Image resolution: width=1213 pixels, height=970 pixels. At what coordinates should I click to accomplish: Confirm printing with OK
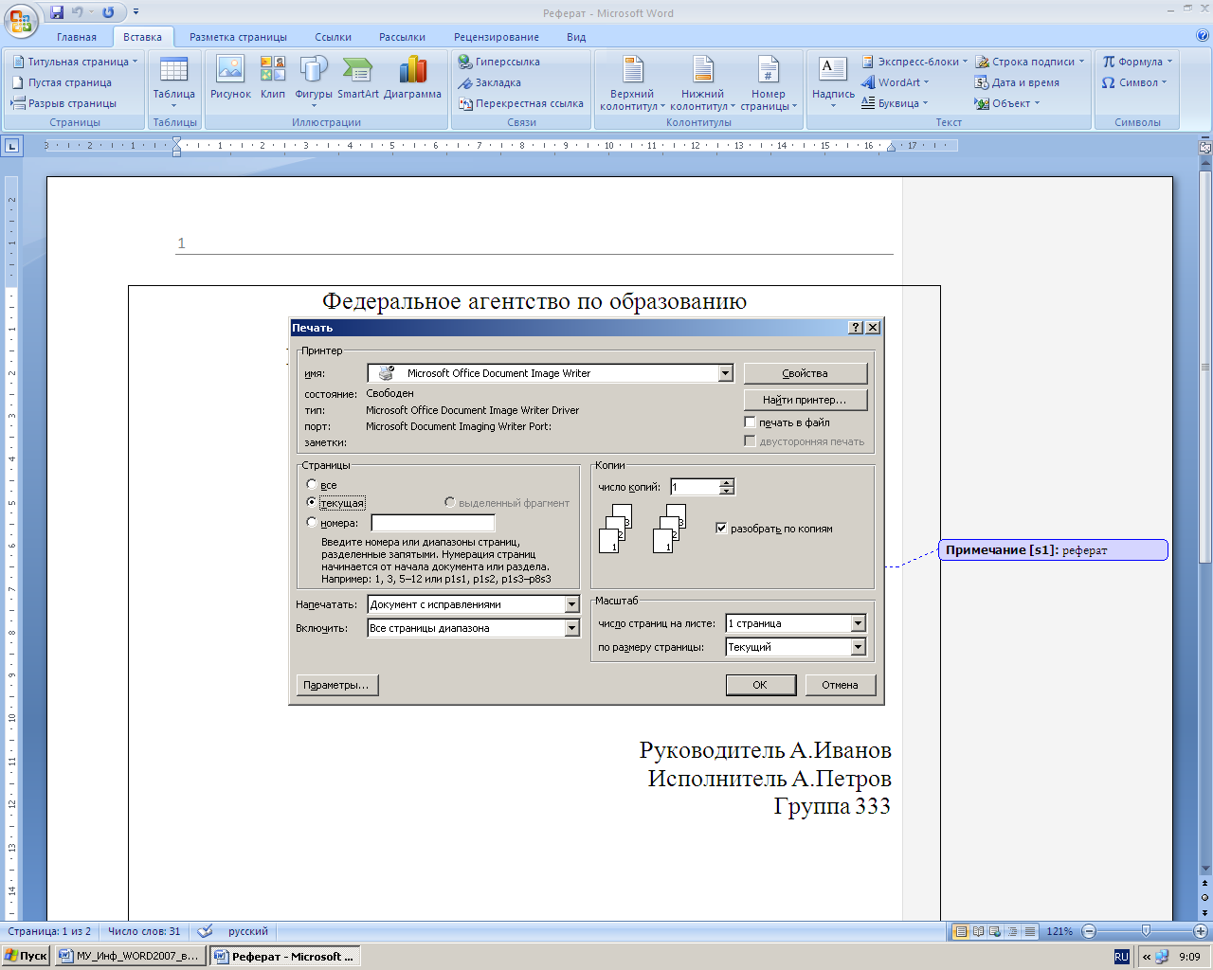point(761,685)
